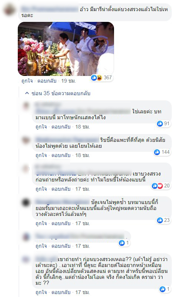Click the like icon showing 91 reactions
184x297 pixels.
tap(160, 123)
